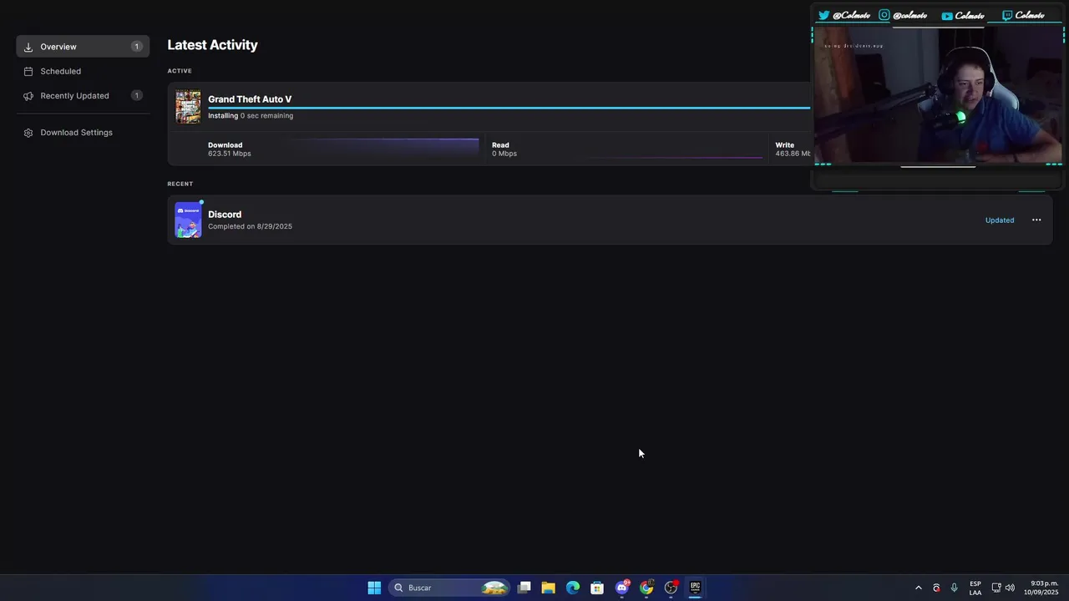Click the Recently Updated count badge
The height and width of the screenshot is (601, 1069).
tap(136, 96)
